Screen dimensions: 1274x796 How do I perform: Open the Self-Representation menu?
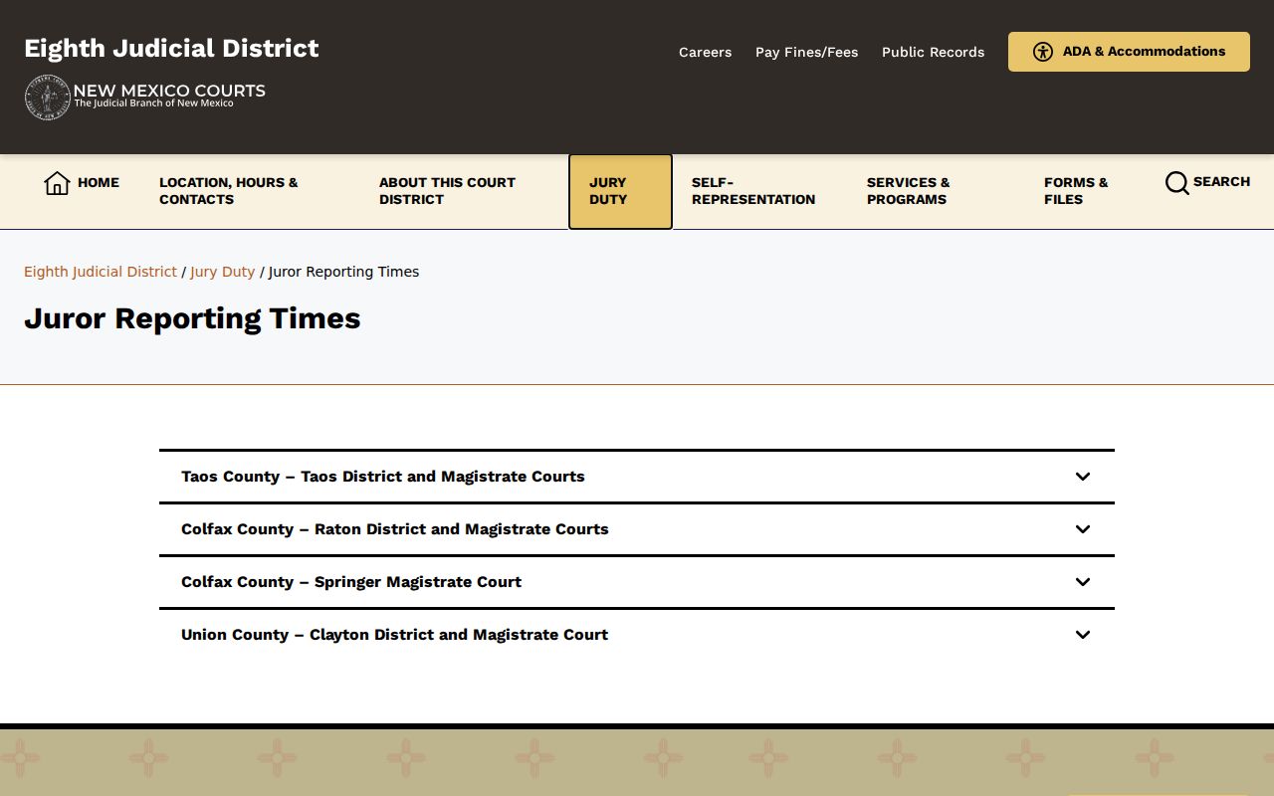(x=753, y=191)
